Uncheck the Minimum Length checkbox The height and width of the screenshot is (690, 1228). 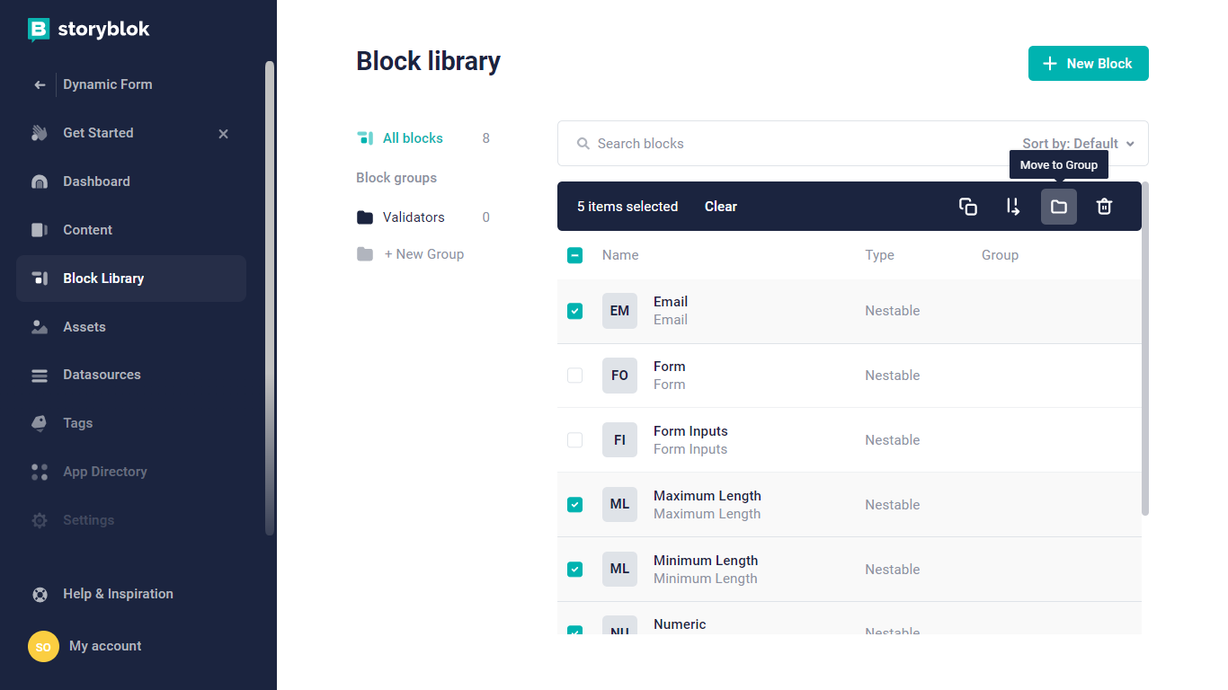pos(575,570)
